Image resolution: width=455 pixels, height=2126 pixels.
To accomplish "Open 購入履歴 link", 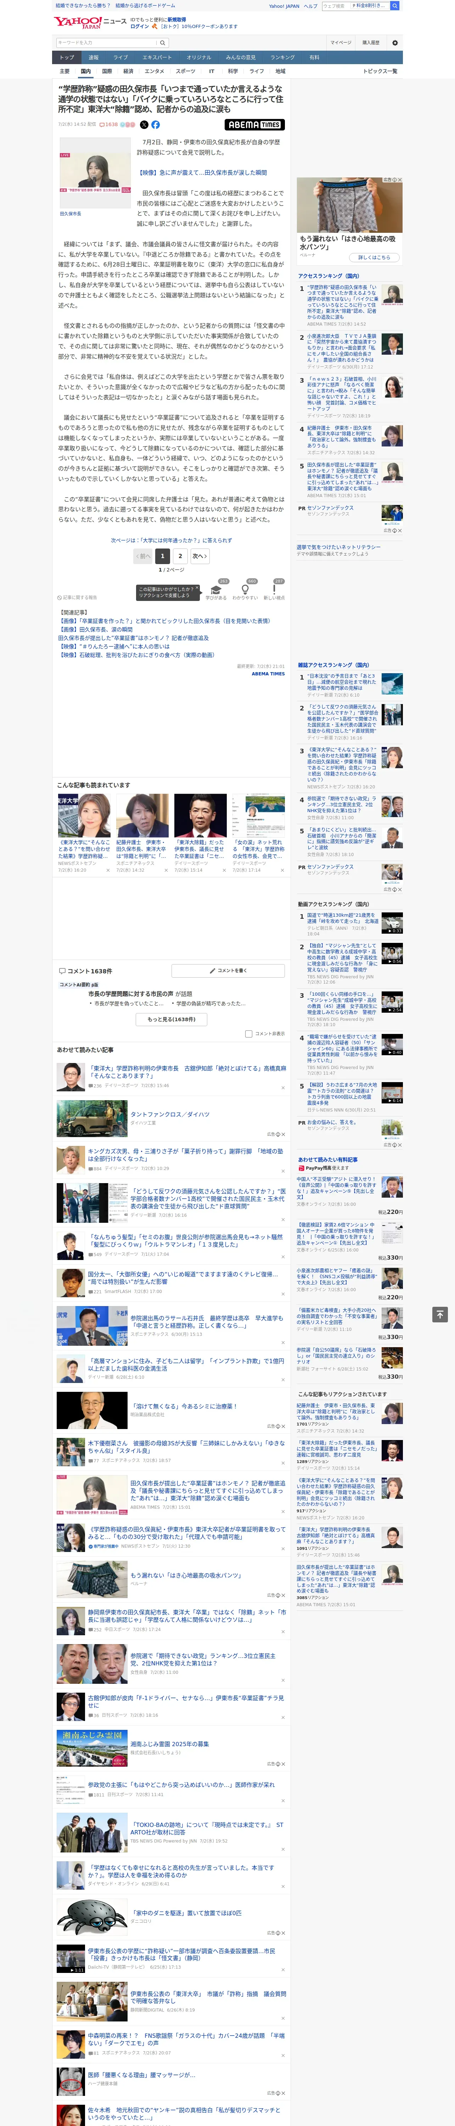I will (371, 42).
